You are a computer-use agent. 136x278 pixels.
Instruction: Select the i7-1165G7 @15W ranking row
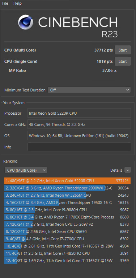pyautogui.click(x=68, y=261)
